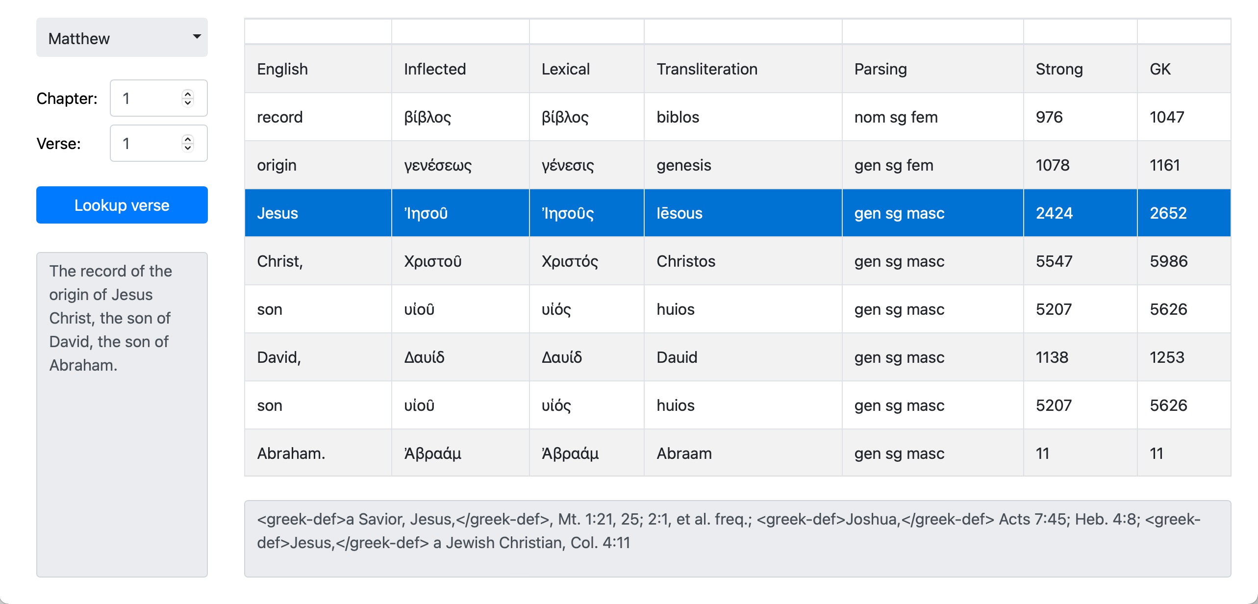Screen dimensions: 1258x604
Task: Click the Verse number input field
Action: 147,144
